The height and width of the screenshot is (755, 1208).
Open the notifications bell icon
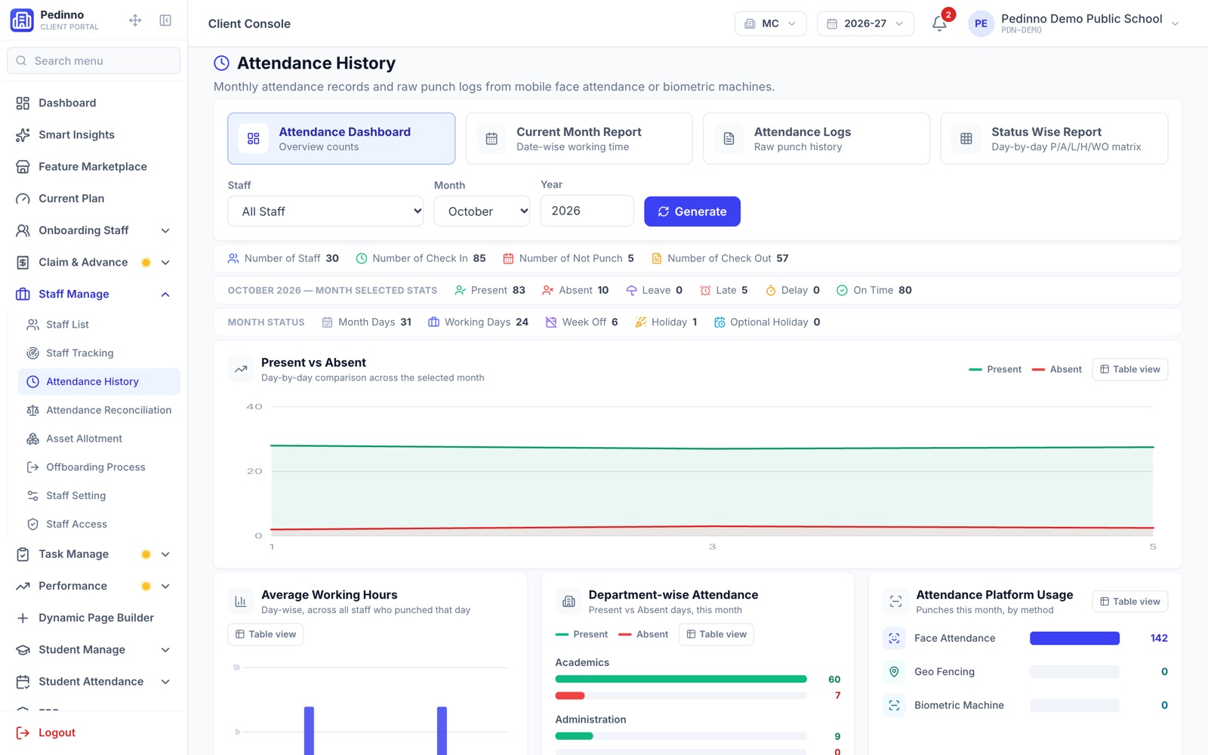tap(939, 23)
